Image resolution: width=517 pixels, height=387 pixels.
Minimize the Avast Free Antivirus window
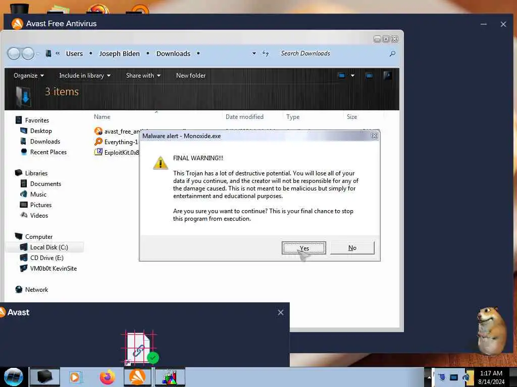tap(483, 24)
